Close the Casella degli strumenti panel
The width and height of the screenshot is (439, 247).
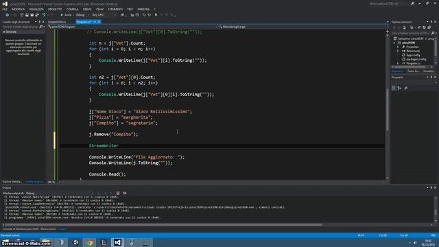[43, 22]
